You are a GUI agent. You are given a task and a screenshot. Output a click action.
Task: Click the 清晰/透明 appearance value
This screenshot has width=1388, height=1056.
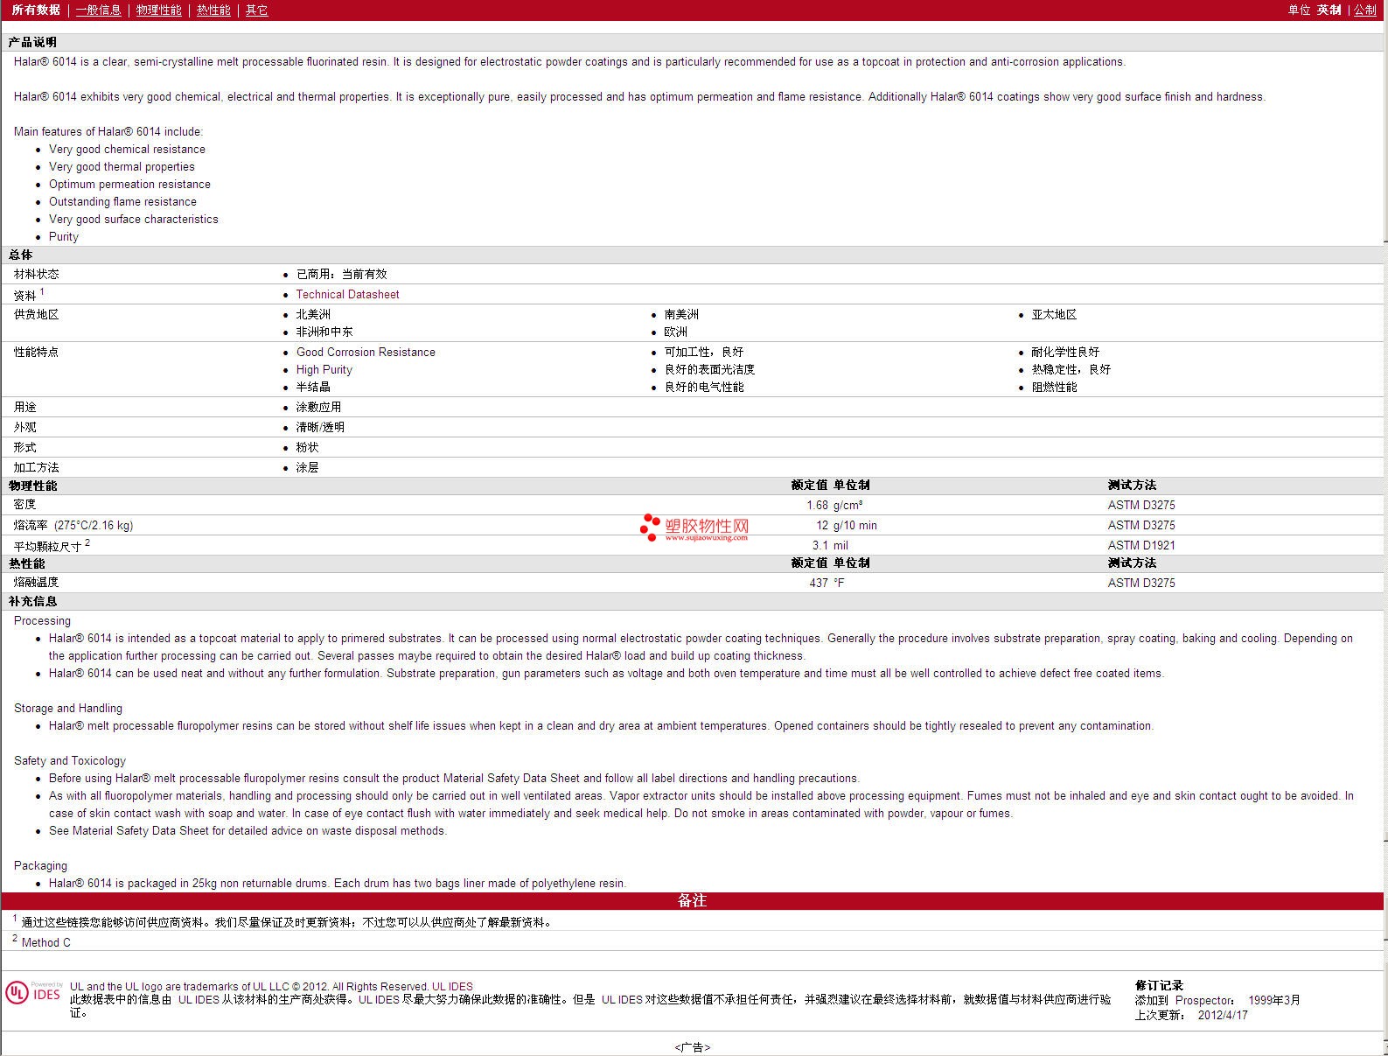click(320, 427)
